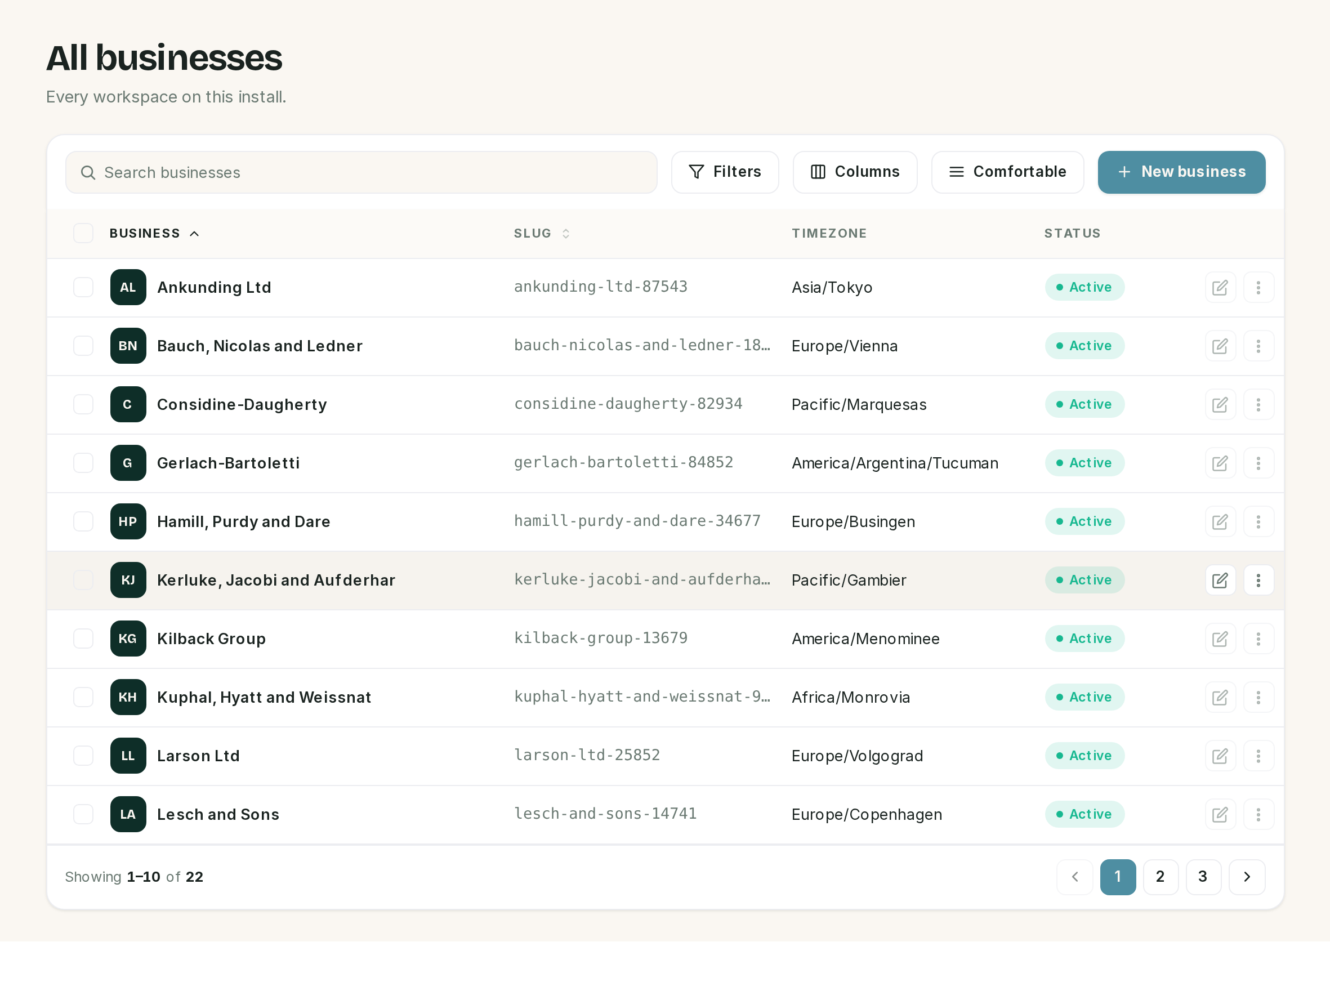Screen dimensions: 1330x1000
Task: Click the KJ avatar badge
Action: point(128,581)
